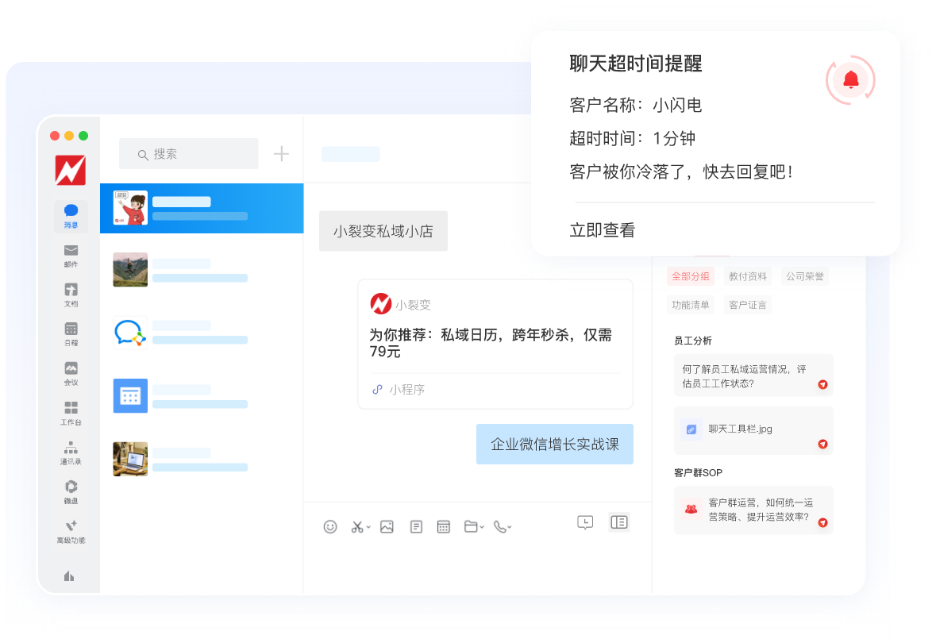Click the 企业微信增长实战课 message bubble
936x643 pixels.
555,445
